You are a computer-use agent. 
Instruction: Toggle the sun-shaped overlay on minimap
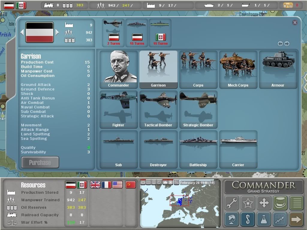[x=159, y=182]
